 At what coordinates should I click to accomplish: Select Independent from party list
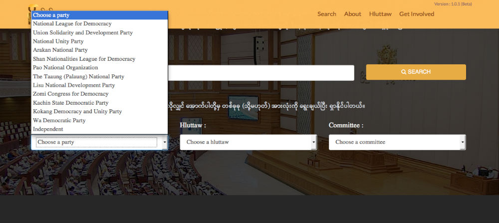[x=48, y=129]
